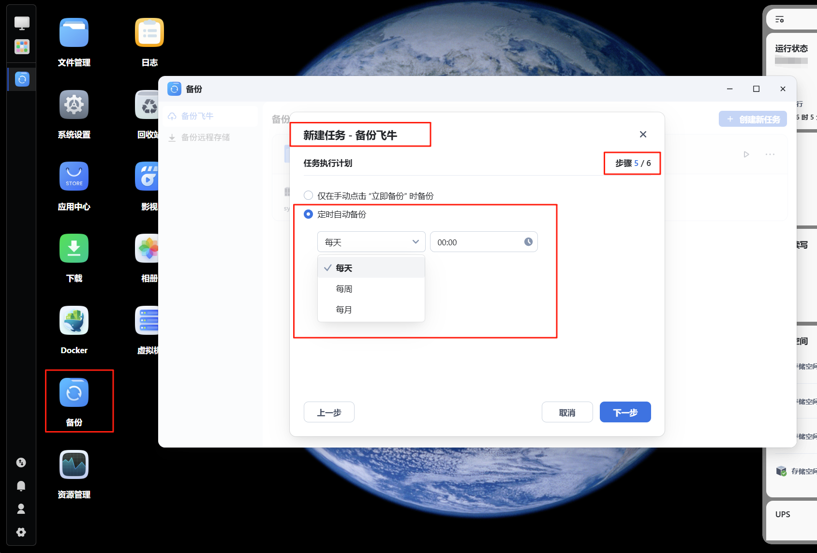This screenshot has height=553, width=817.
Task: Click the UPS widget card
Action: [792, 521]
